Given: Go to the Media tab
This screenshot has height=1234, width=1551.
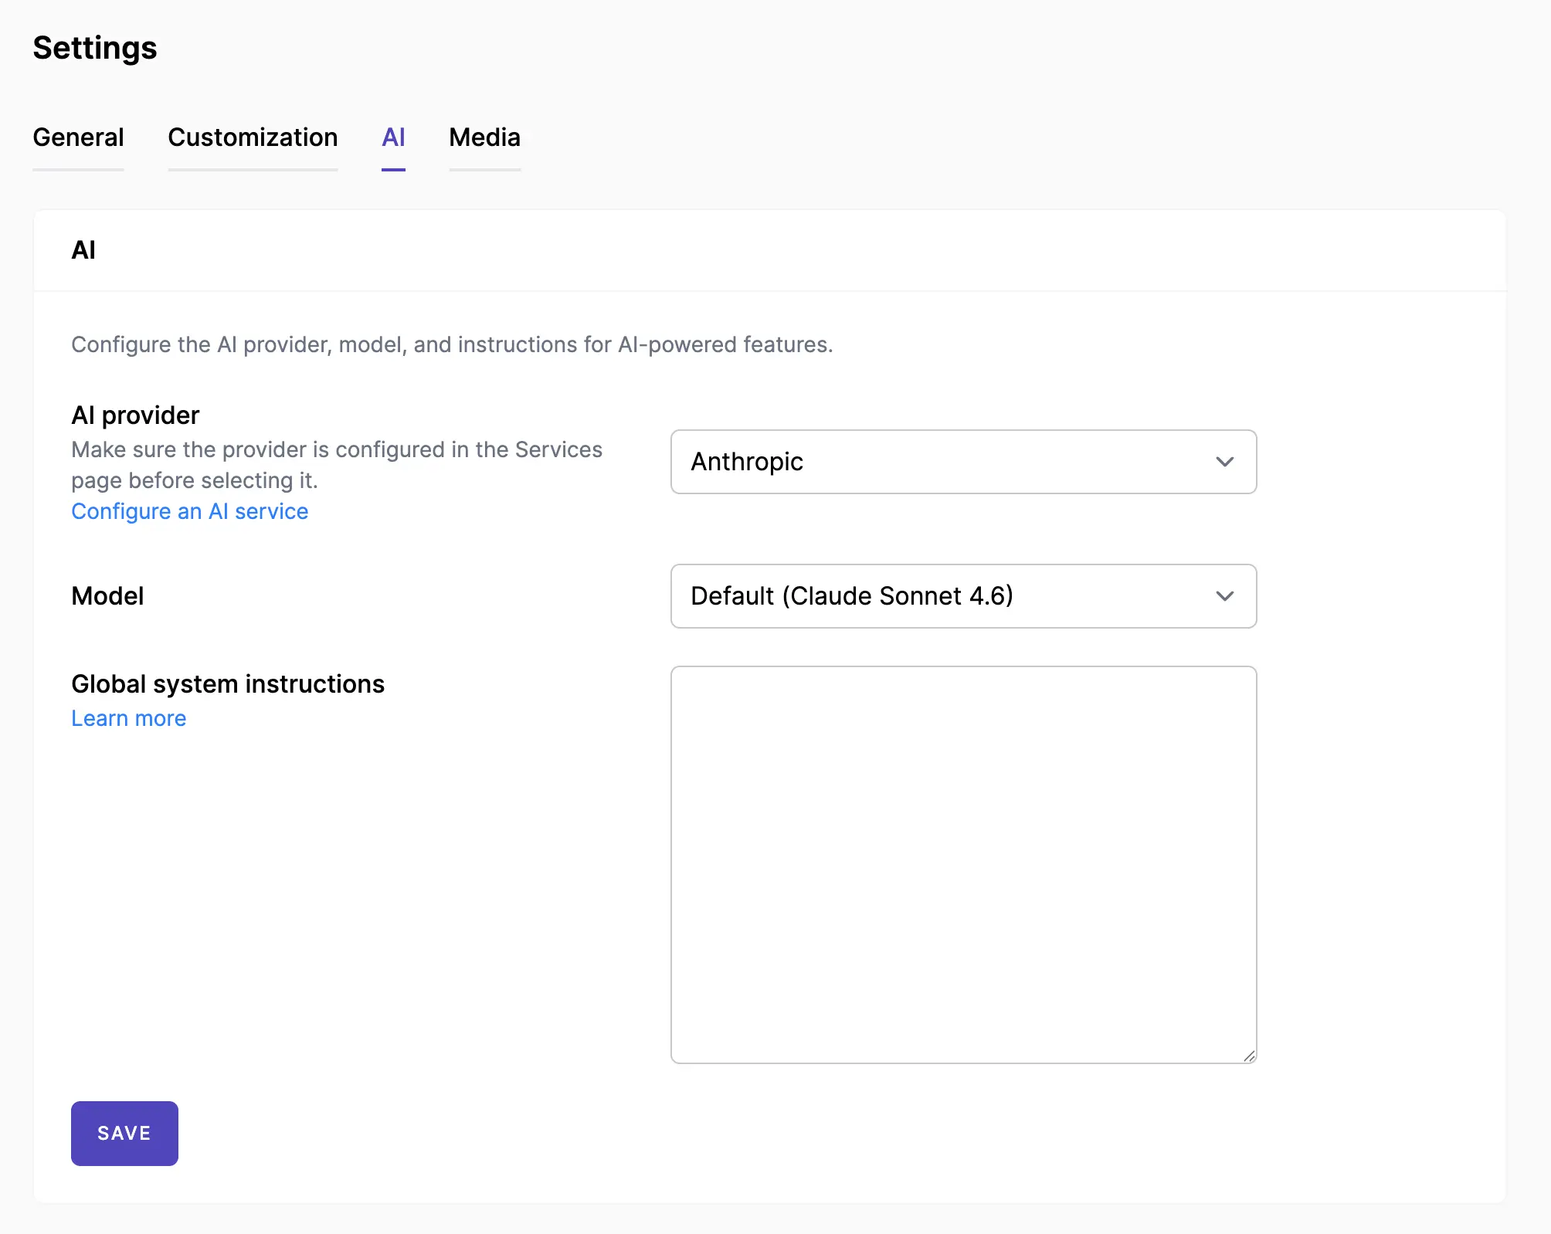Looking at the screenshot, I should click(484, 137).
